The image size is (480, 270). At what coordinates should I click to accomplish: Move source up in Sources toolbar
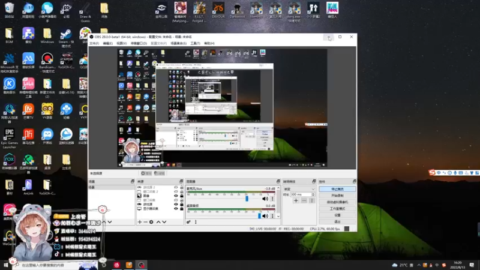[x=158, y=222]
